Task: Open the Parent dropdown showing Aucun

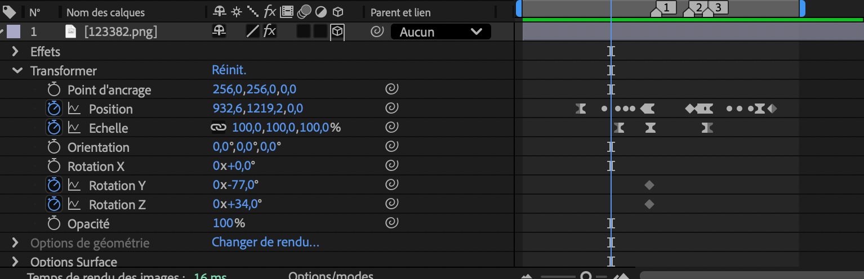Action: pyautogui.click(x=440, y=32)
